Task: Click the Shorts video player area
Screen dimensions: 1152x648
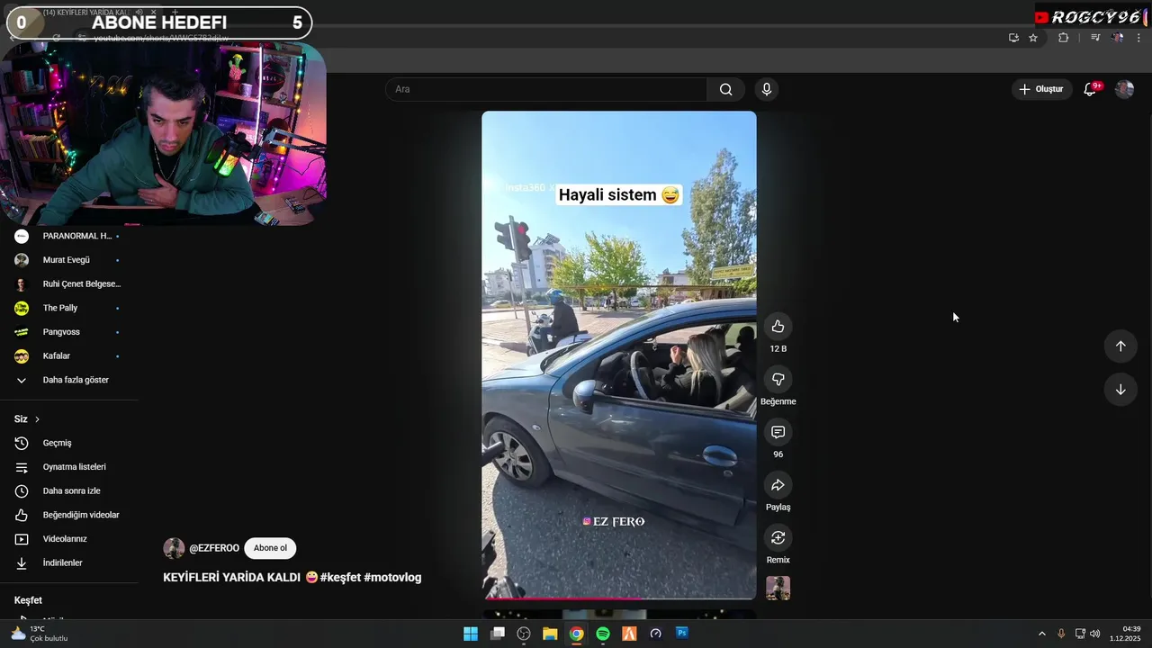Action: 619,355
